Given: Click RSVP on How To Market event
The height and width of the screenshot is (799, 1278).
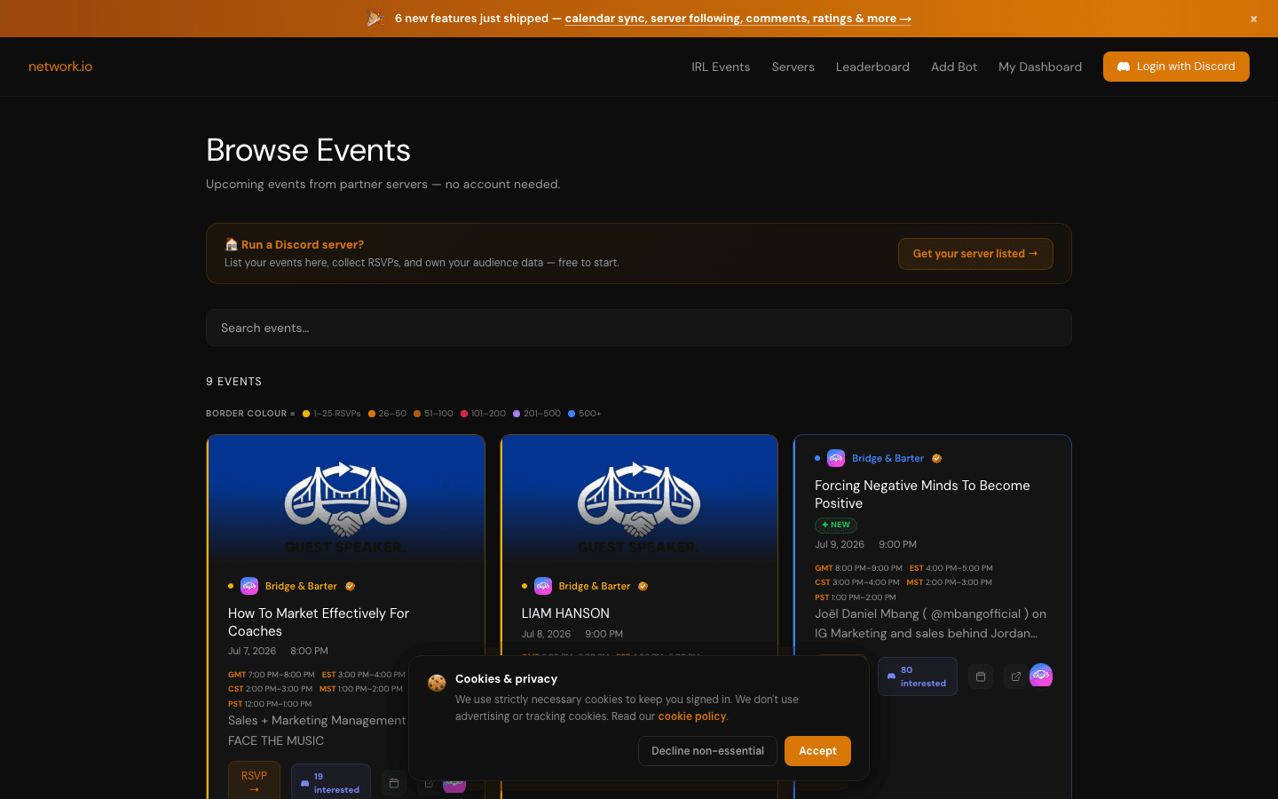Looking at the screenshot, I should 254,780.
